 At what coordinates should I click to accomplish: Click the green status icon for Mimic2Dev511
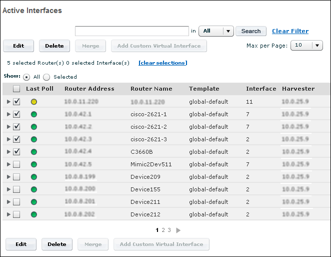pos(34,164)
